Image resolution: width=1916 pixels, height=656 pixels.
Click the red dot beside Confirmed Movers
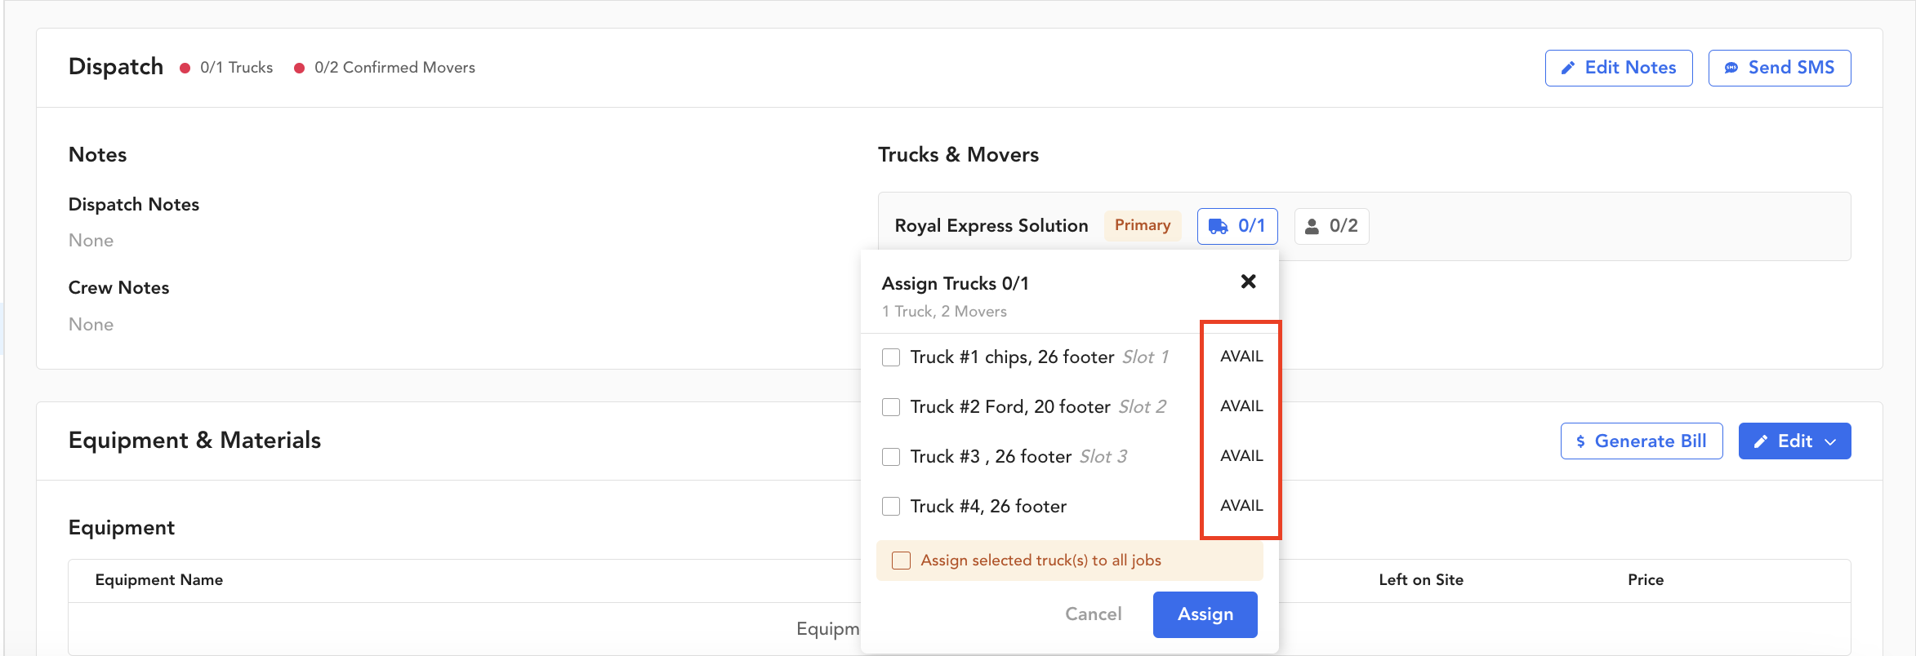click(x=300, y=68)
